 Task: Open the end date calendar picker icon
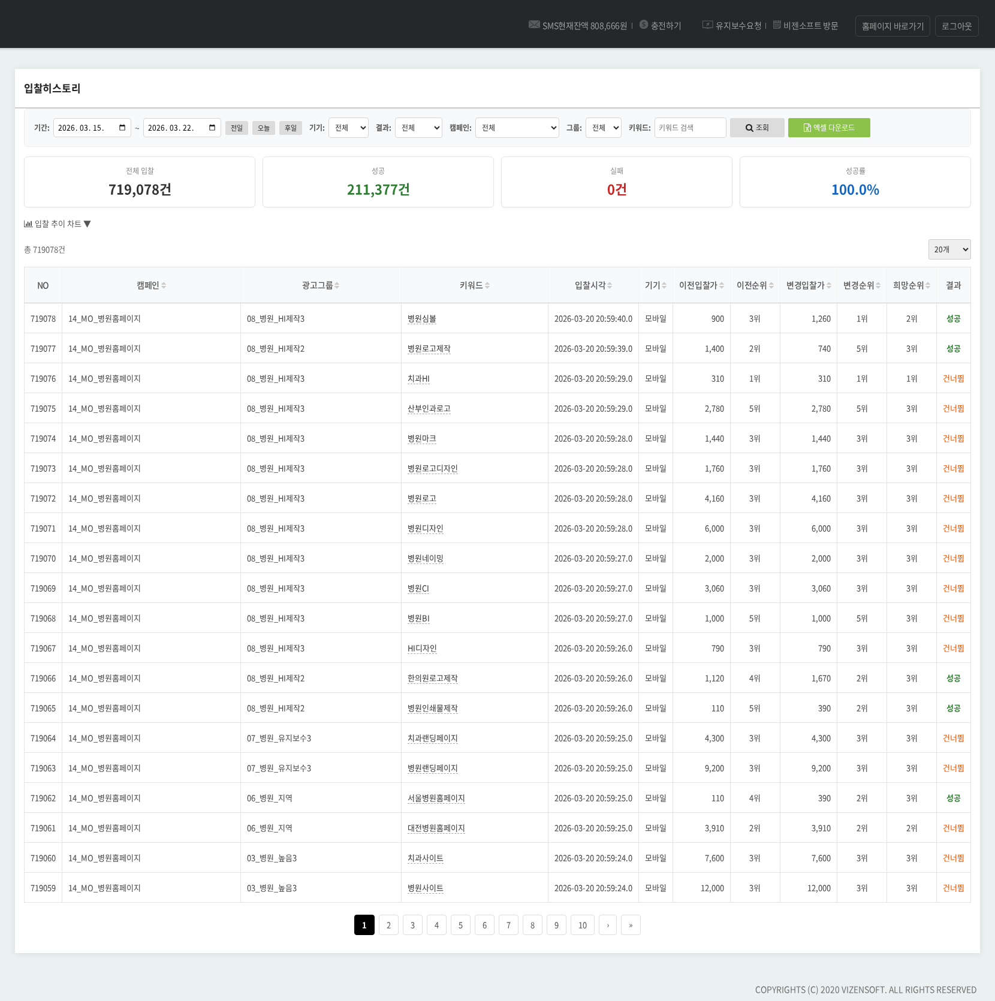tap(212, 128)
